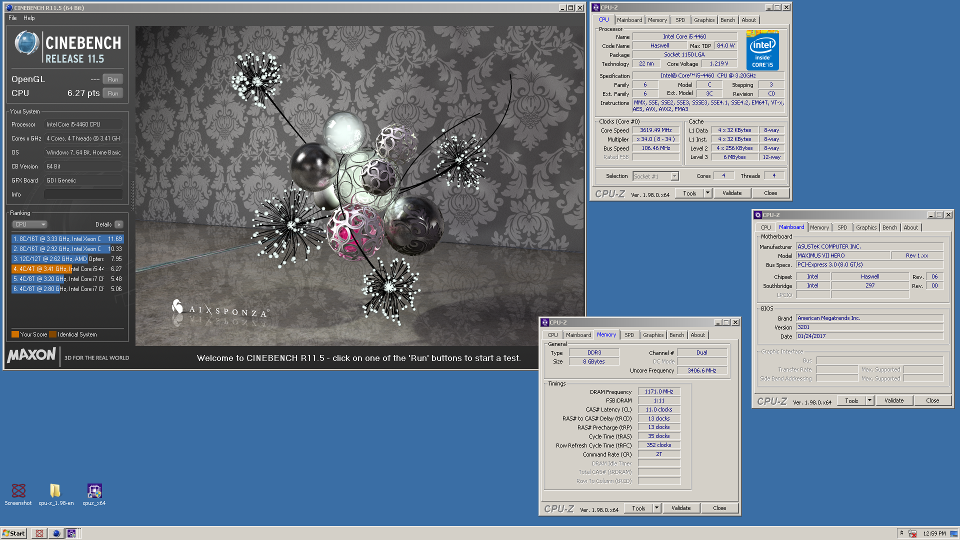Click the Info input field
The height and width of the screenshot is (540, 960).
click(x=83, y=194)
